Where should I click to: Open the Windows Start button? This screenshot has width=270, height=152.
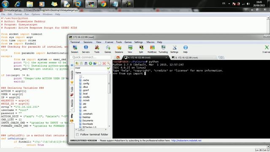5,4
